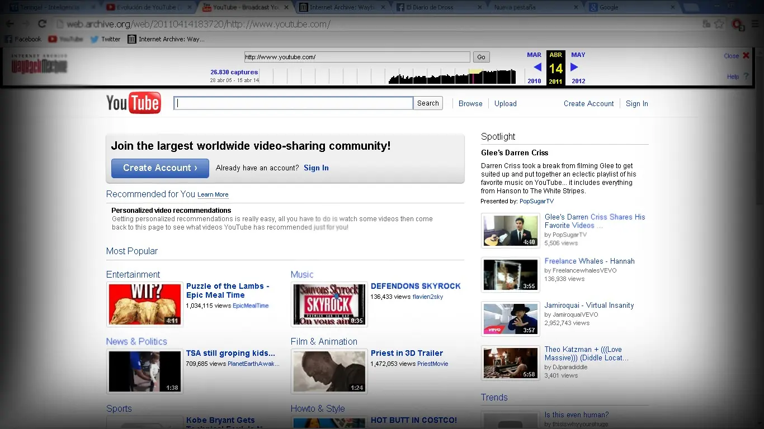This screenshot has height=429, width=764.
Task: Open Internet Archive bookmark
Action: (x=166, y=39)
